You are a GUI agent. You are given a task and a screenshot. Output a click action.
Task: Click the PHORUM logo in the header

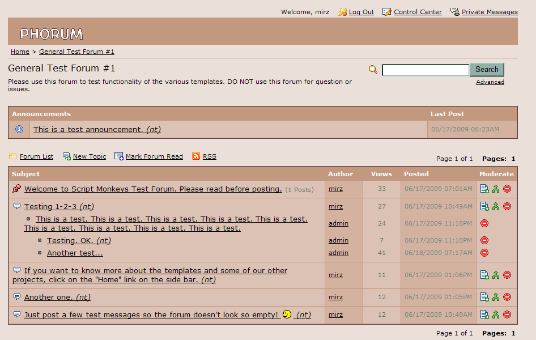tap(51, 34)
